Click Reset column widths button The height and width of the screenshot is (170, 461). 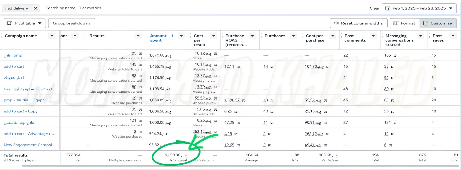tap(358, 23)
